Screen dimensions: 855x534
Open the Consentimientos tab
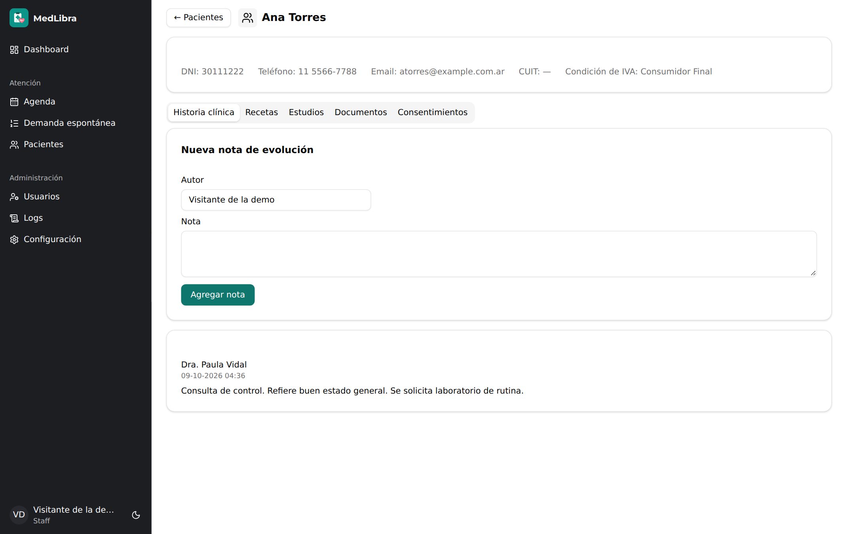pos(432,112)
